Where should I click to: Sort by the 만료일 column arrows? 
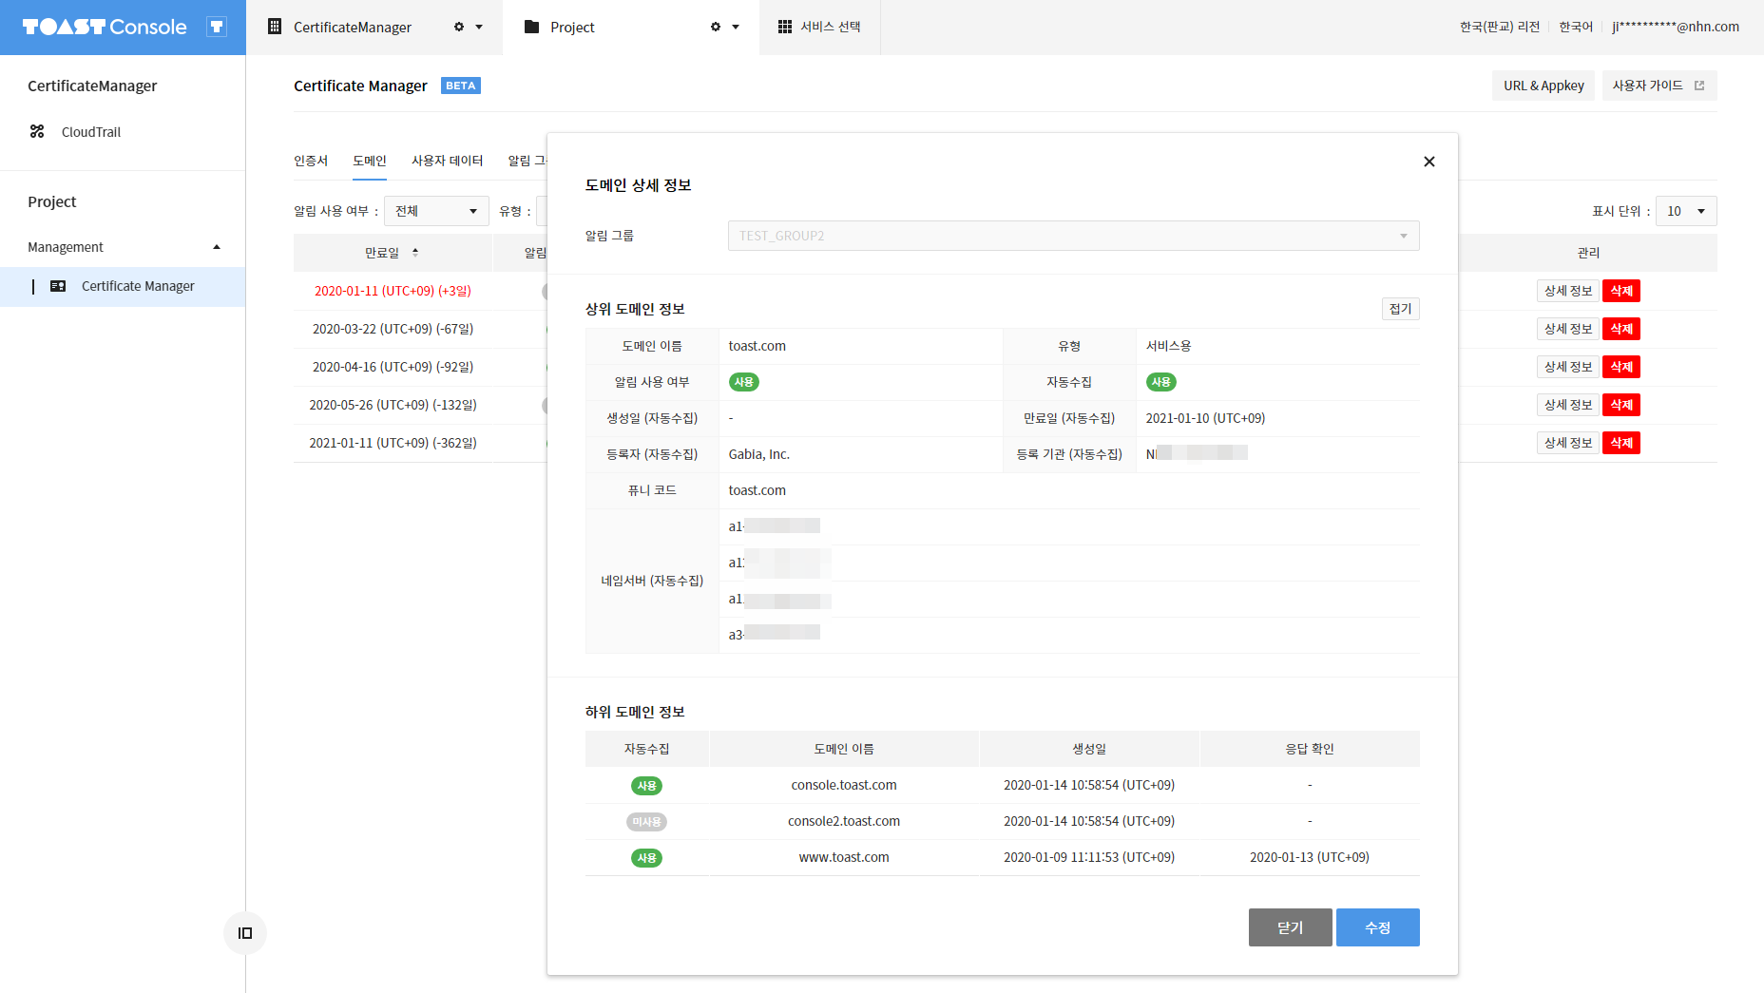coord(415,253)
